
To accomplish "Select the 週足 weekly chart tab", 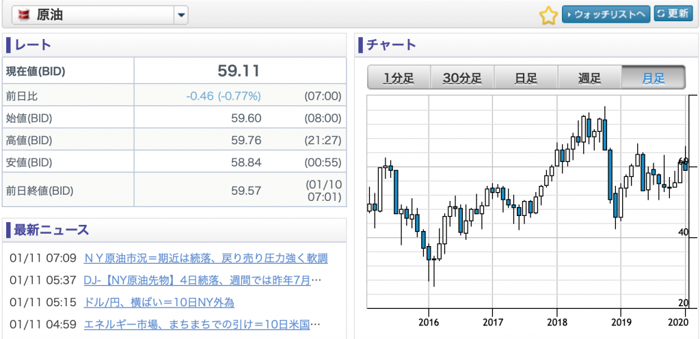I will 589,78.
